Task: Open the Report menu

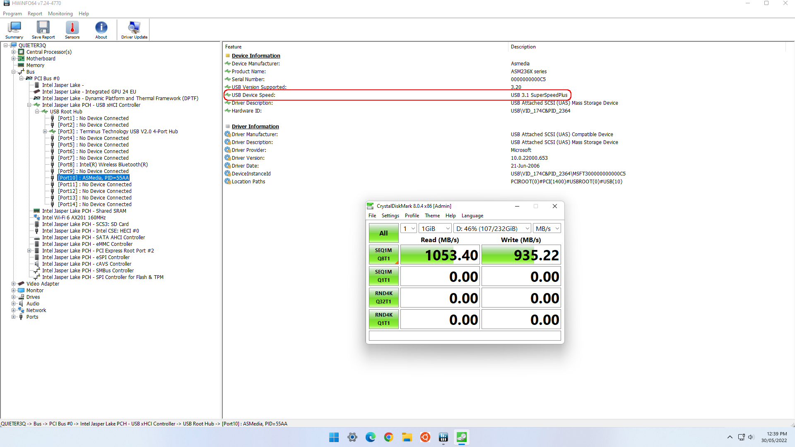Action: (x=35, y=14)
